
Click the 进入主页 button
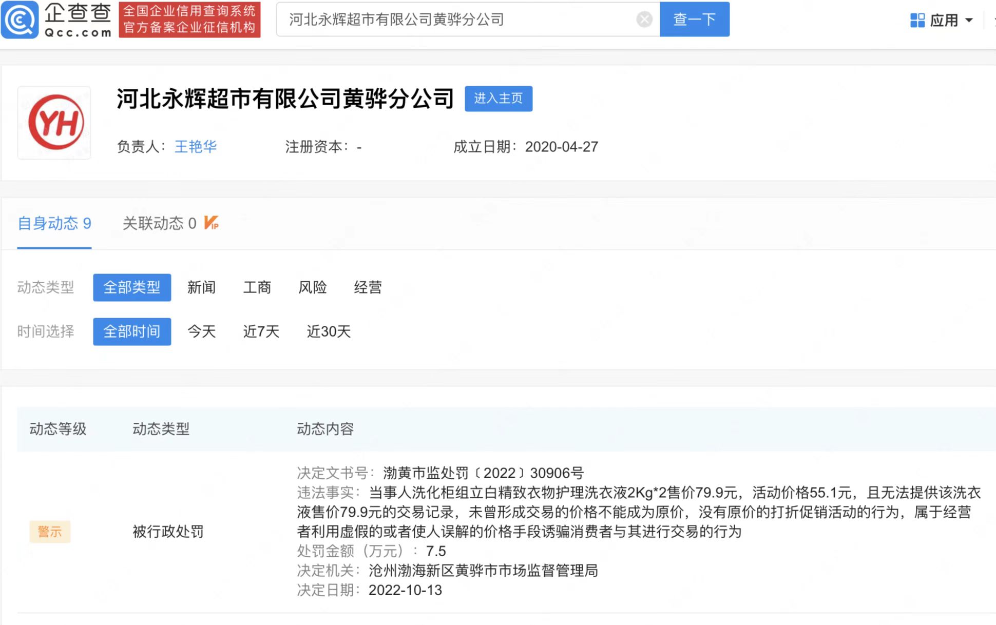(498, 99)
